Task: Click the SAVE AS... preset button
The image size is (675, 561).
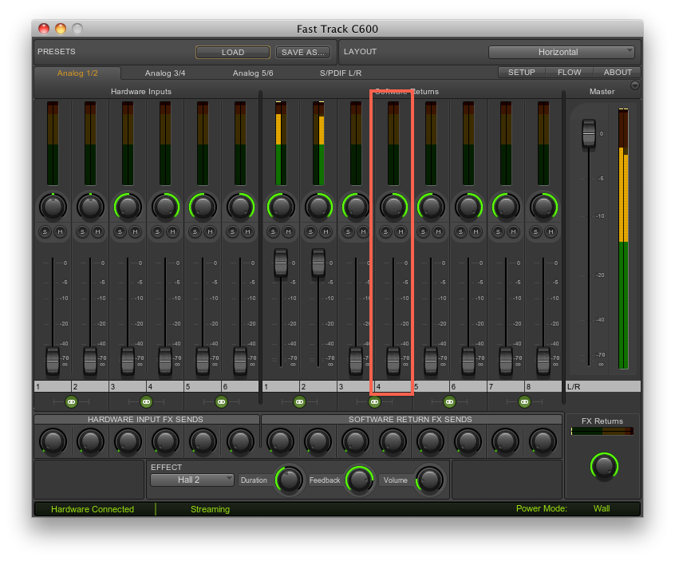Action: point(303,52)
